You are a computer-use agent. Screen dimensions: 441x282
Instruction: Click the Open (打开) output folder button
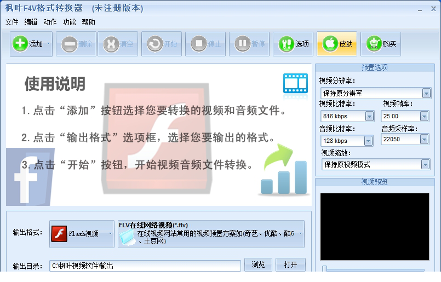(290, 264)
